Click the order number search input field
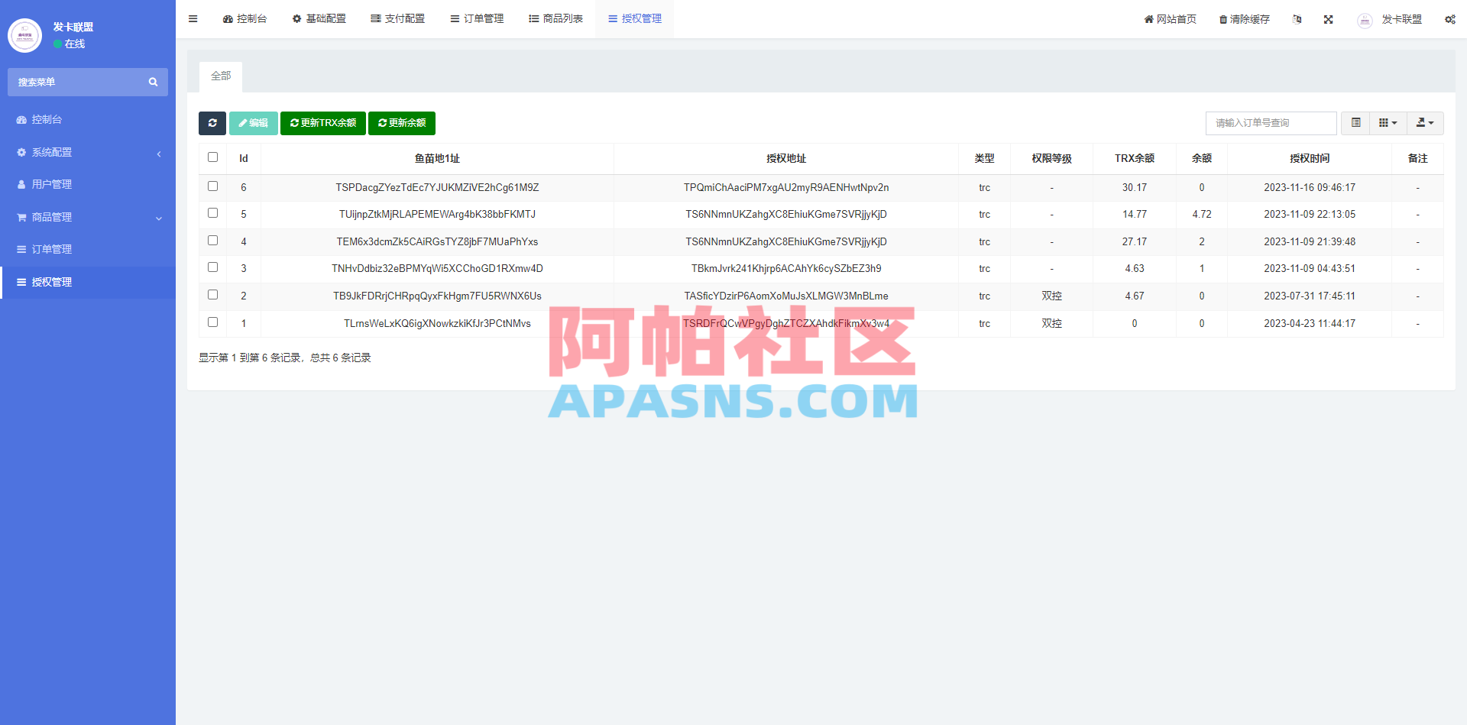 1270,122
